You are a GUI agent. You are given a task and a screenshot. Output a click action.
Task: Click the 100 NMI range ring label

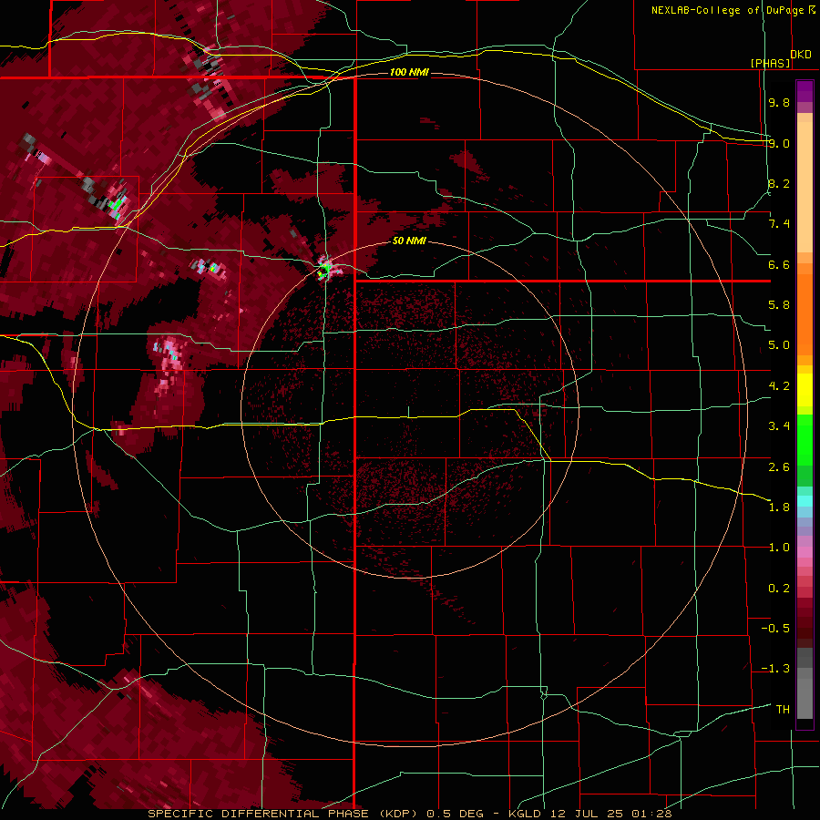(409, 72)
